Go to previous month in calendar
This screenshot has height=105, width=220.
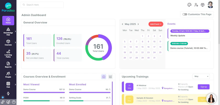122,24
